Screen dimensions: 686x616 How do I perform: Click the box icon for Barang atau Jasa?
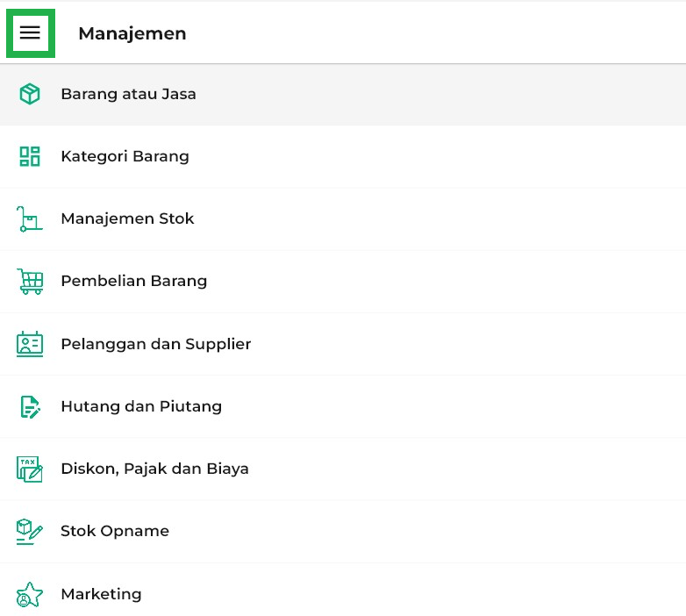pos(30,94)
